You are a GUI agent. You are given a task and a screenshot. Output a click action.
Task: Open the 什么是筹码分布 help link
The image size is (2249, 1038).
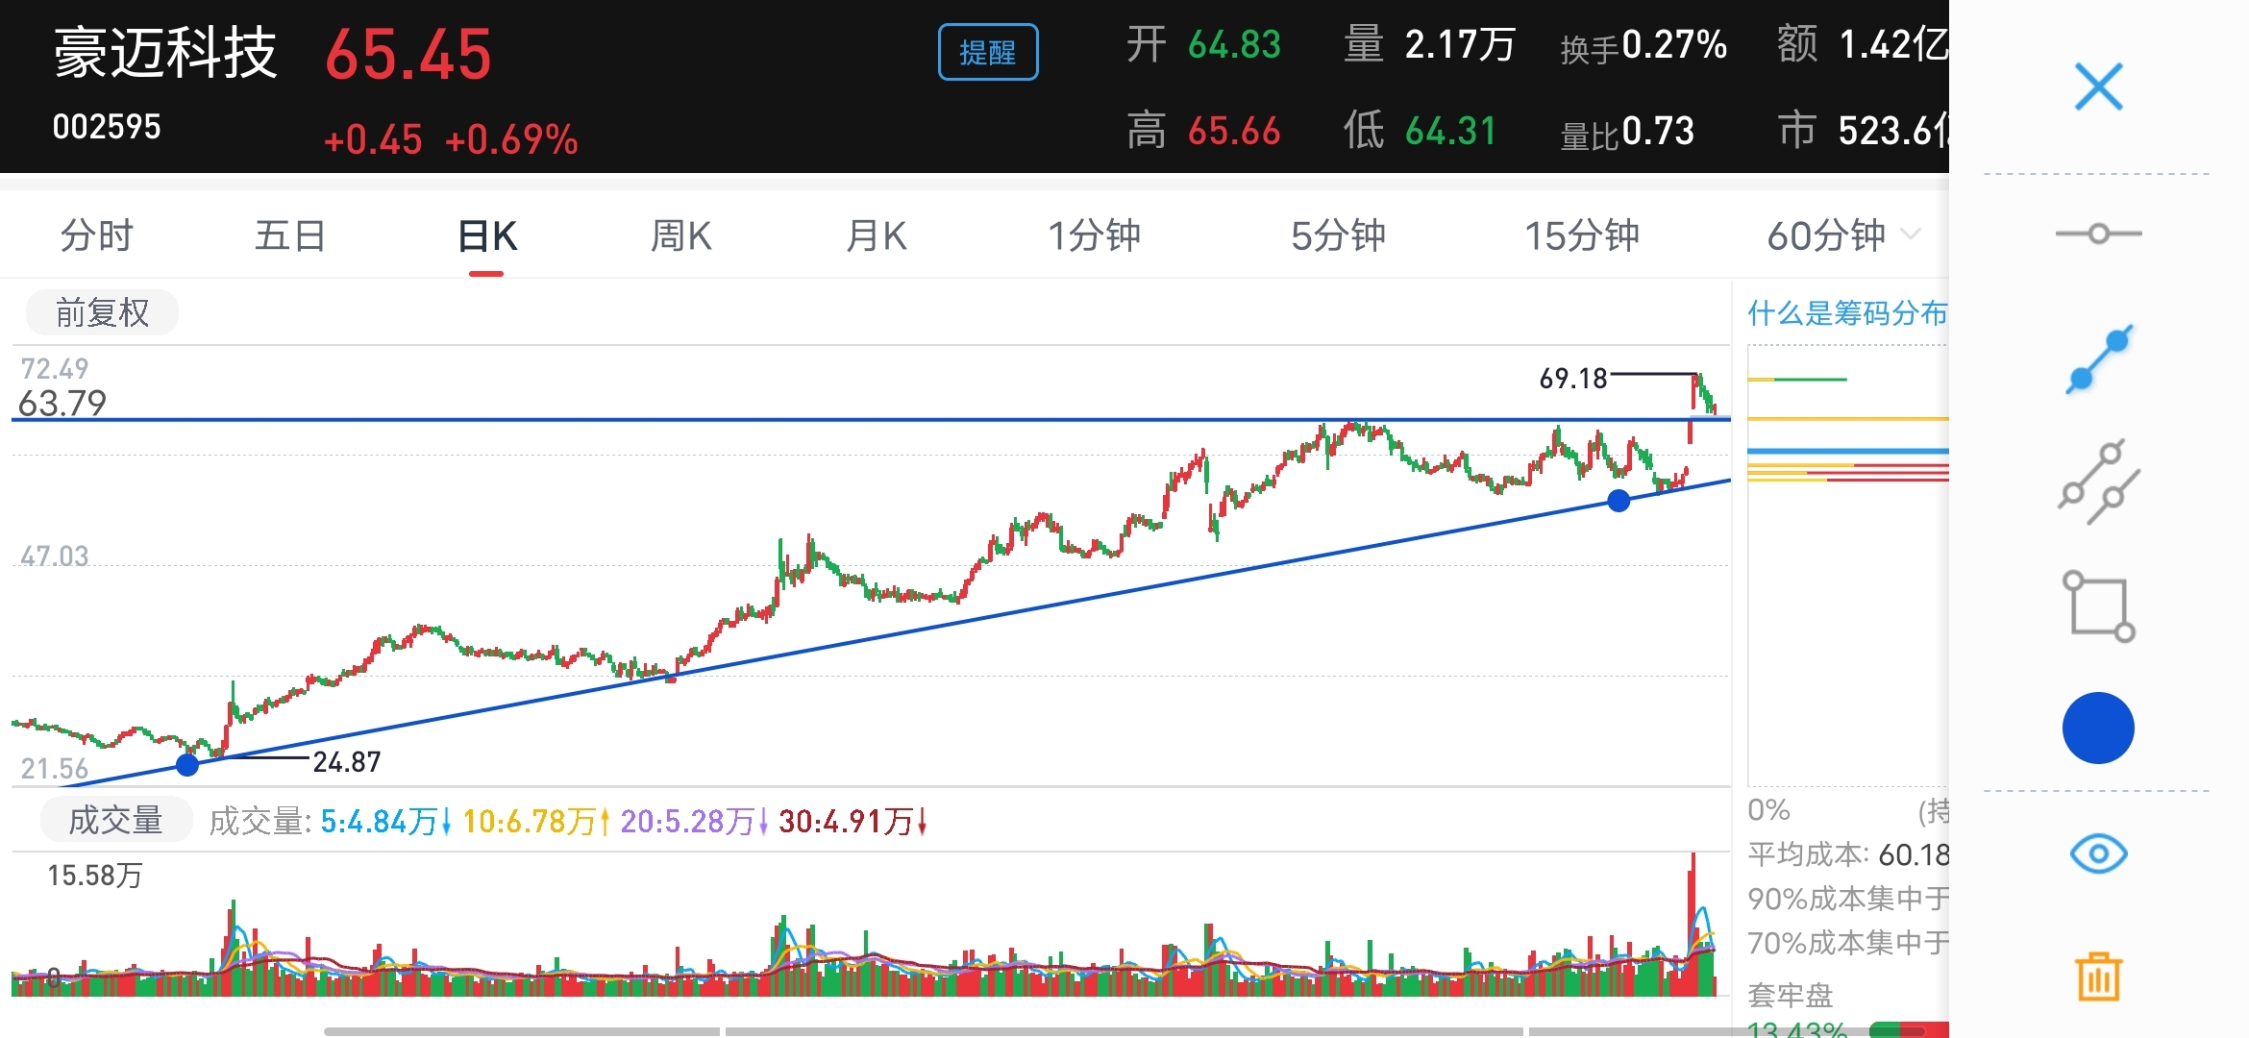1846,312
